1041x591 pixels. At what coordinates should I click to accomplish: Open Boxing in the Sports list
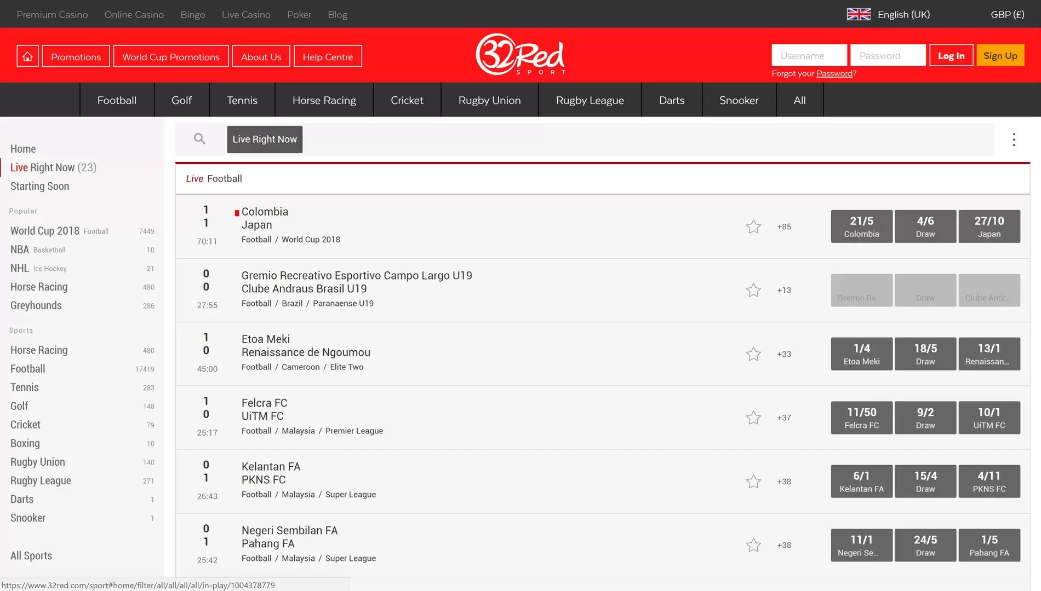pos(82,443)
